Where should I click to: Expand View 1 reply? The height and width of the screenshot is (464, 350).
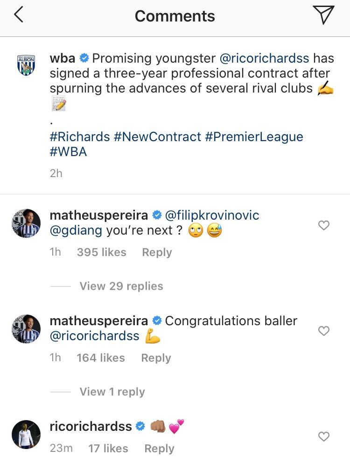pos(112,392)
